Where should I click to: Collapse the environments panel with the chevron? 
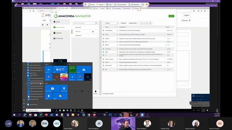[100, 58]
